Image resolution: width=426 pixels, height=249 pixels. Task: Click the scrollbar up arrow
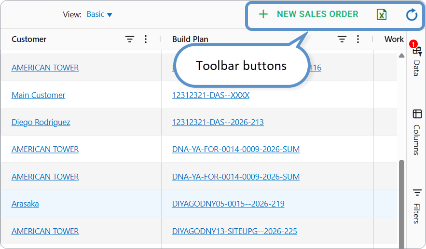click(401, 55)
